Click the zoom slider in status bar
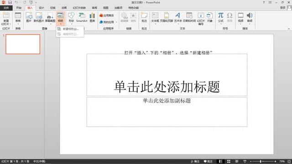This screenshot has width=292, height=164. pyautogui.click(x=263, y=161)
